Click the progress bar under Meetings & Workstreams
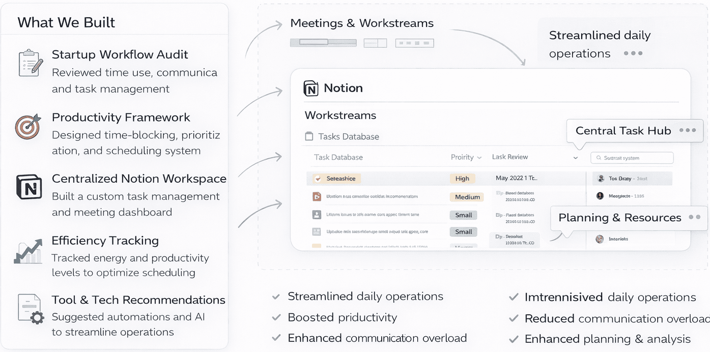Viewport: 710px width, 352px height. tap(323, 44)
